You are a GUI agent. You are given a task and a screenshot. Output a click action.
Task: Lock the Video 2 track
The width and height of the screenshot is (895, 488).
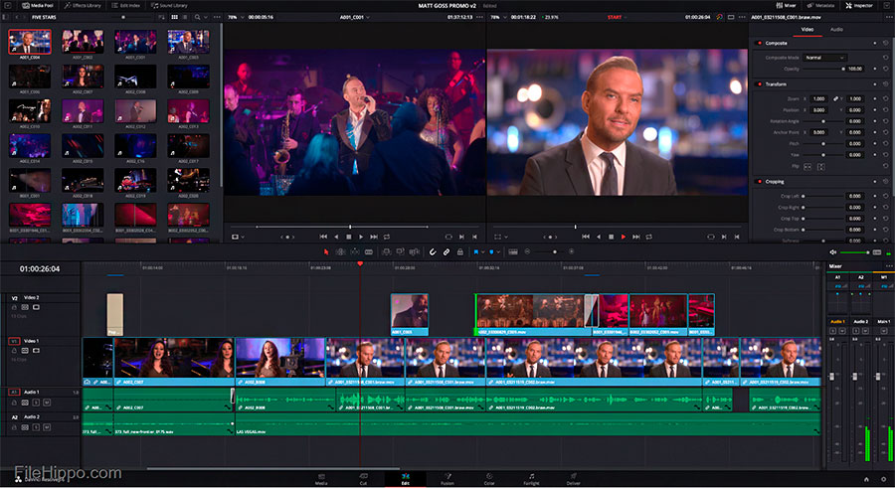[14, 307]
